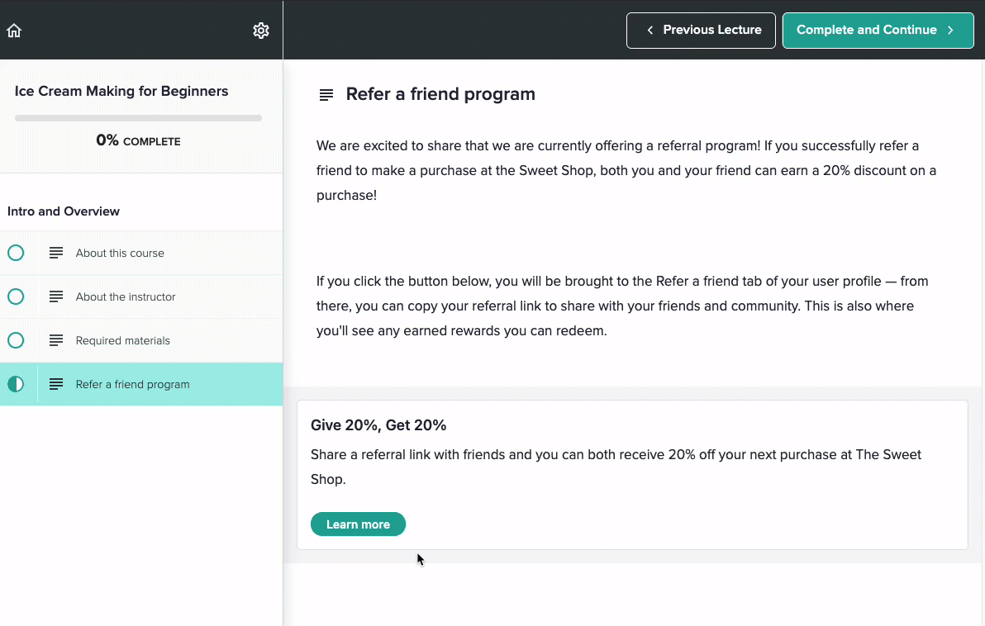Click the Ice Cream Making for Beginners title
The height and width of the screenshot is (626, 985).
121,91
